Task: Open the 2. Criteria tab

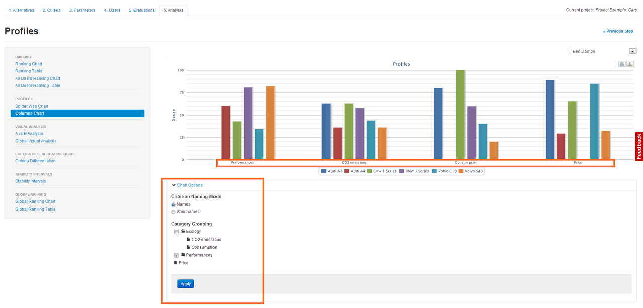Action: (x=51, y=10)
